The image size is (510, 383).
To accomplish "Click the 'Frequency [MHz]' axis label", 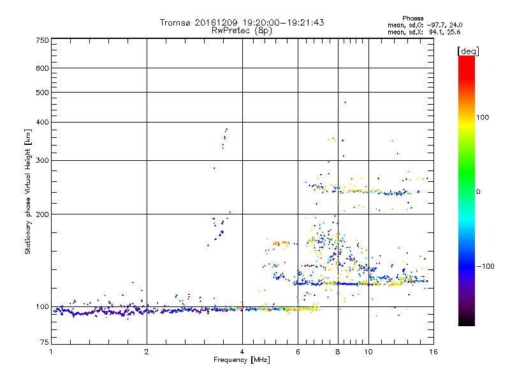I will (242, 360).
